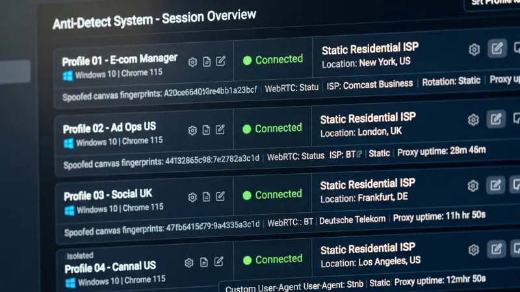The image size is (520, 292).
Task: Open document icon for Profile 04 - Cannal US
Action: pos(204,262)
